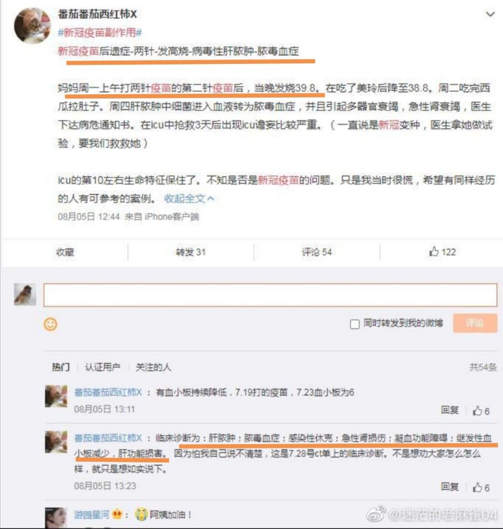Open the 新冠疫苗副作用 hashtag link

point(100,33)
